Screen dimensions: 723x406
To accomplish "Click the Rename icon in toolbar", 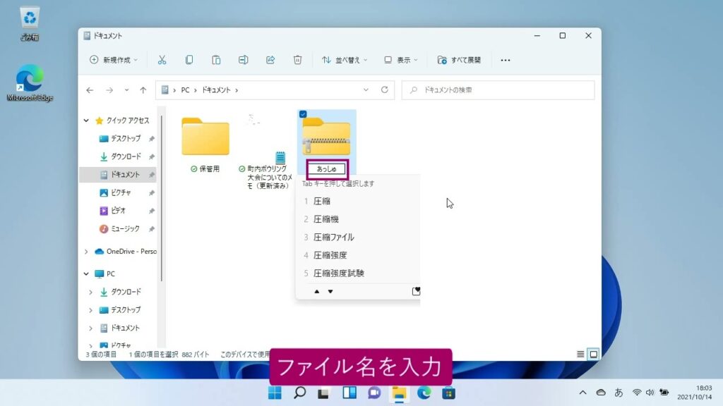I will point(243,60).
